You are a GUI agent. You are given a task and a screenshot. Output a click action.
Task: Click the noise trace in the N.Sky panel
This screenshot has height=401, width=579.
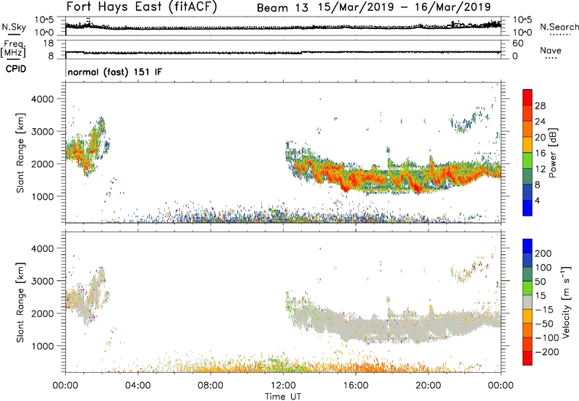tap(283, 27)
